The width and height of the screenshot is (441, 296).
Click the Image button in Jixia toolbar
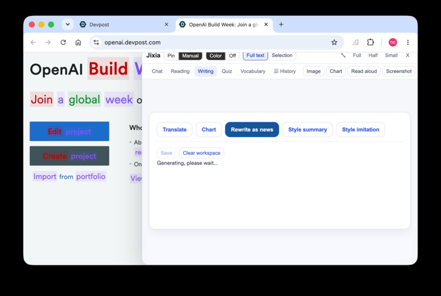314,71
